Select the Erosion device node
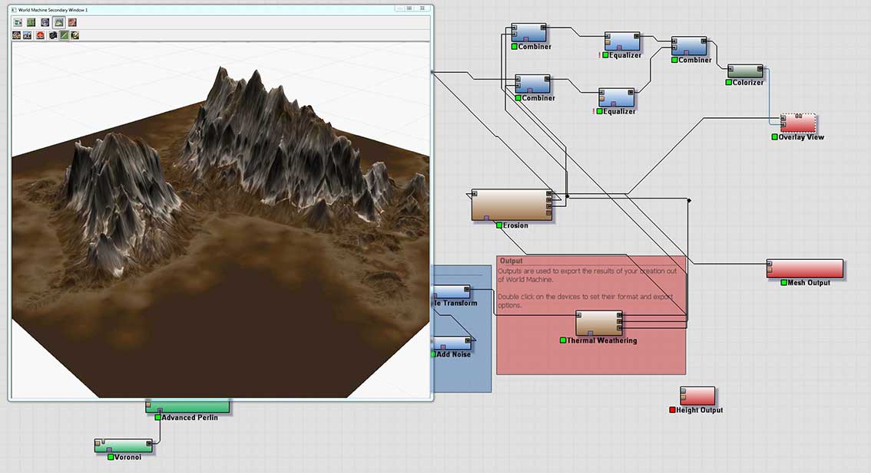The image size is (871, 473). point(512,205)
